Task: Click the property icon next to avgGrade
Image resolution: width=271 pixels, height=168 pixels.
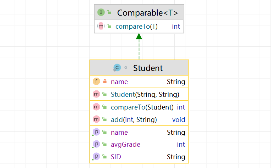Action: pyautogui.click(x=96, y=144)
